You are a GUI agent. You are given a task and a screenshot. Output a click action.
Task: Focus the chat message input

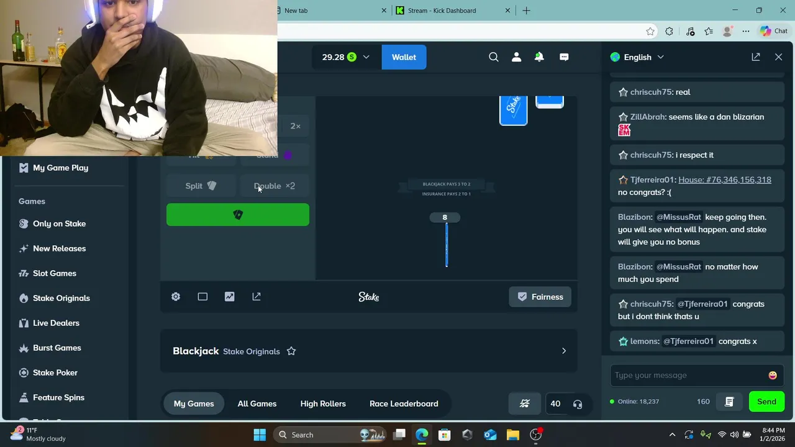pos(689,375)
